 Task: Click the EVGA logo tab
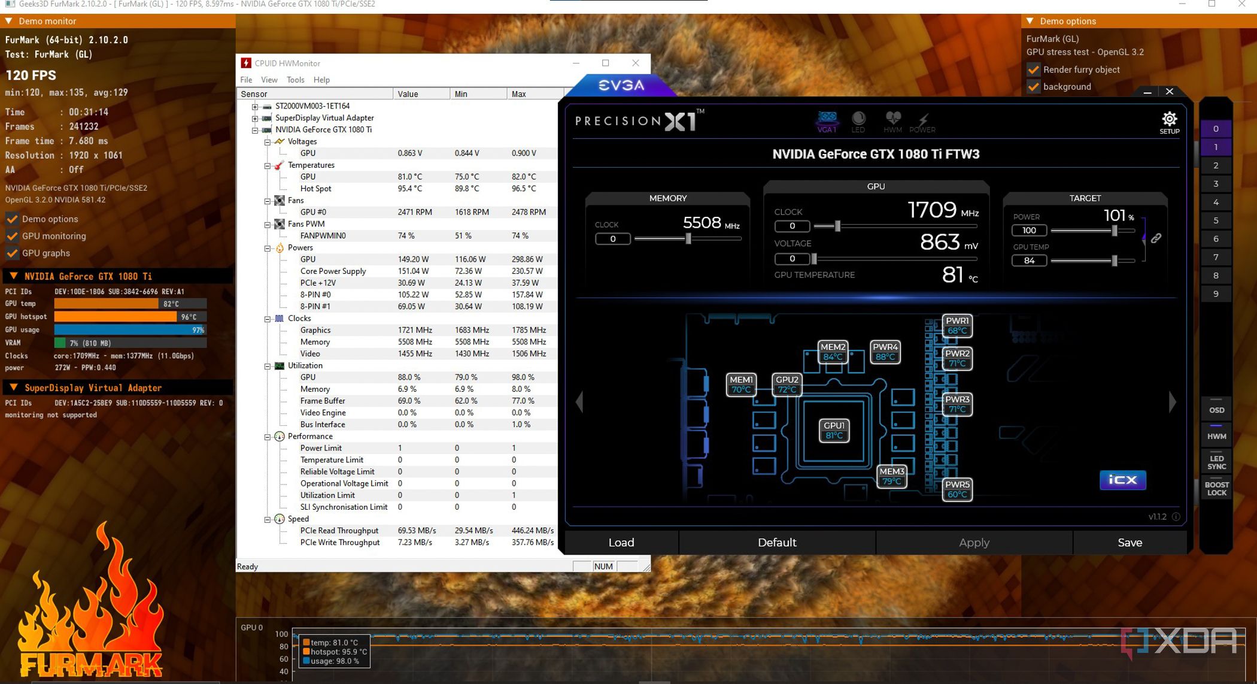coord(621,85)
